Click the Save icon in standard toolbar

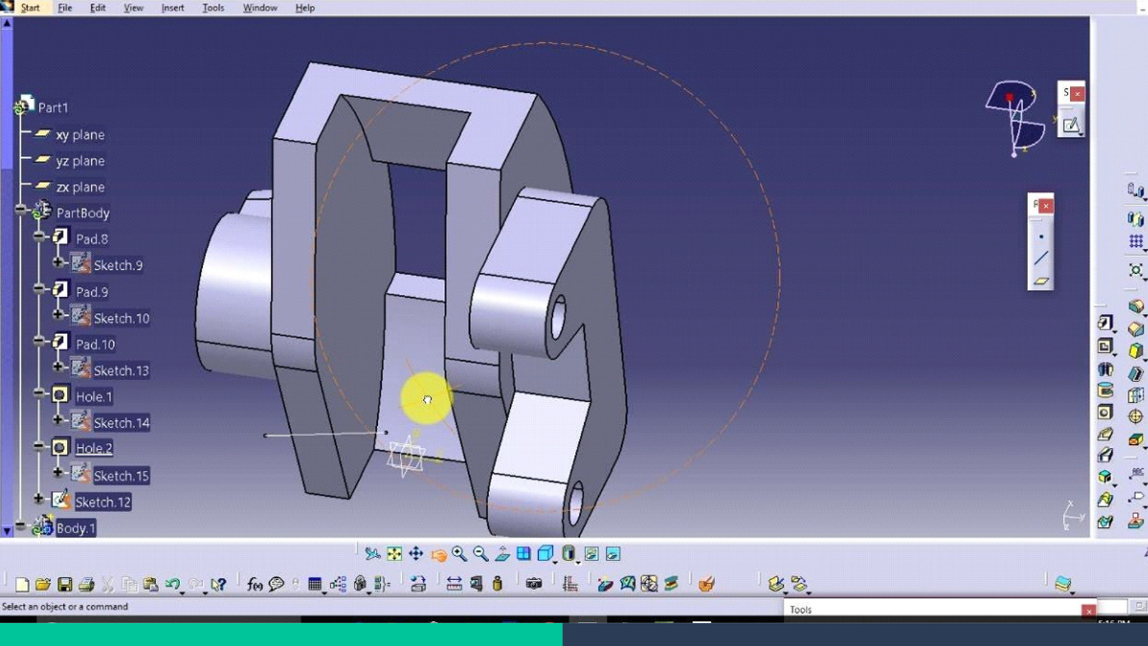point(65,584)
